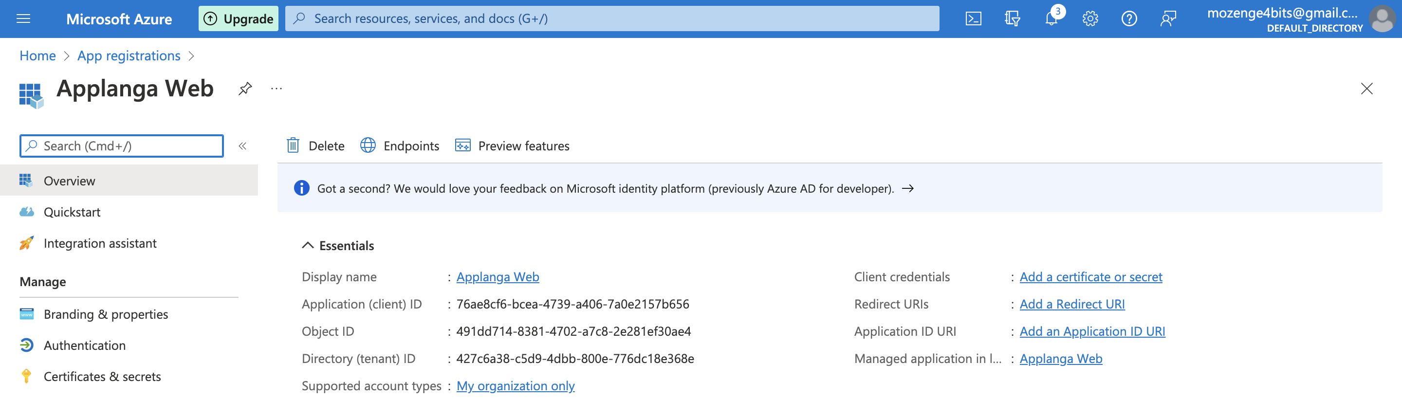
Task: Click Add an Application ID URI
Action: coord(1092,331)
